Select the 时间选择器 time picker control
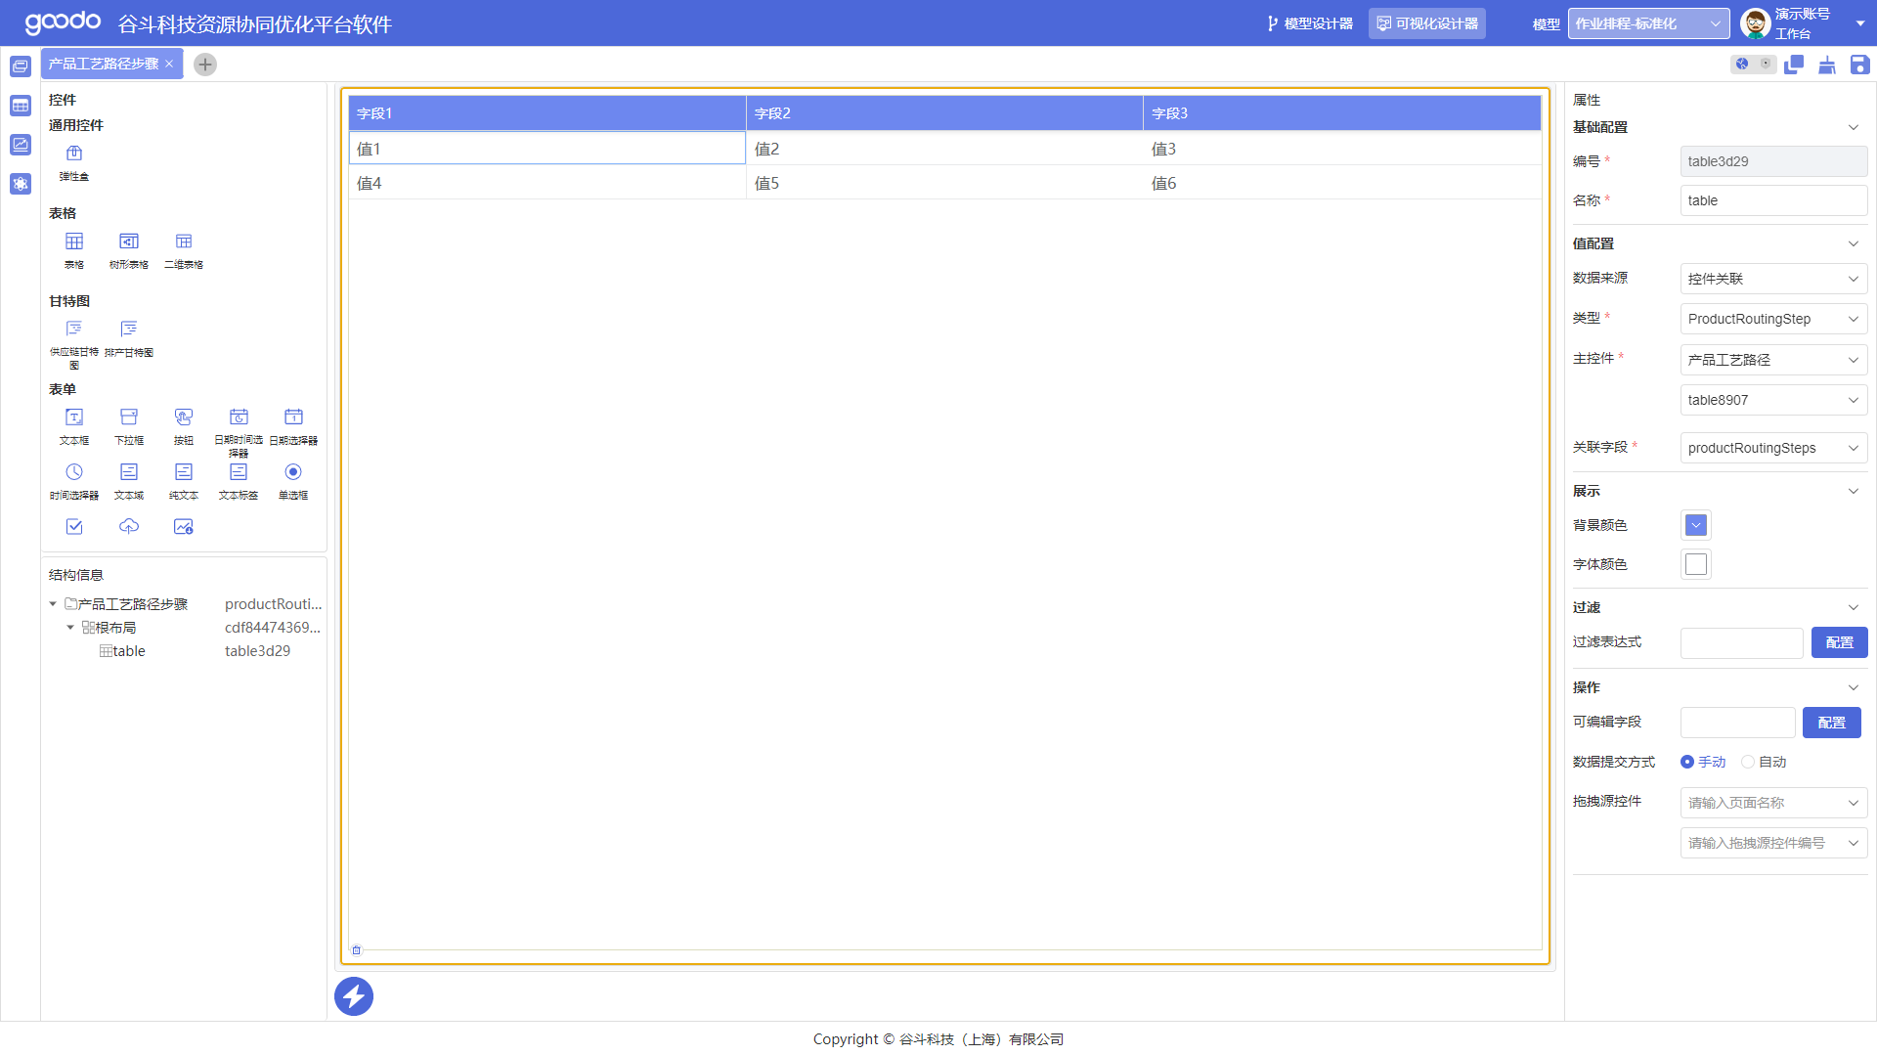This screenshot has width=1877, height=1055. (74, 480)
